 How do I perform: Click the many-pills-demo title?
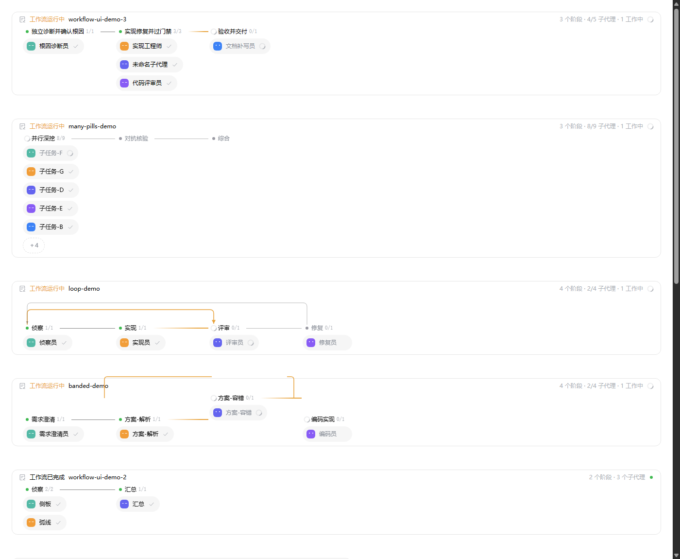coord(92,126)
